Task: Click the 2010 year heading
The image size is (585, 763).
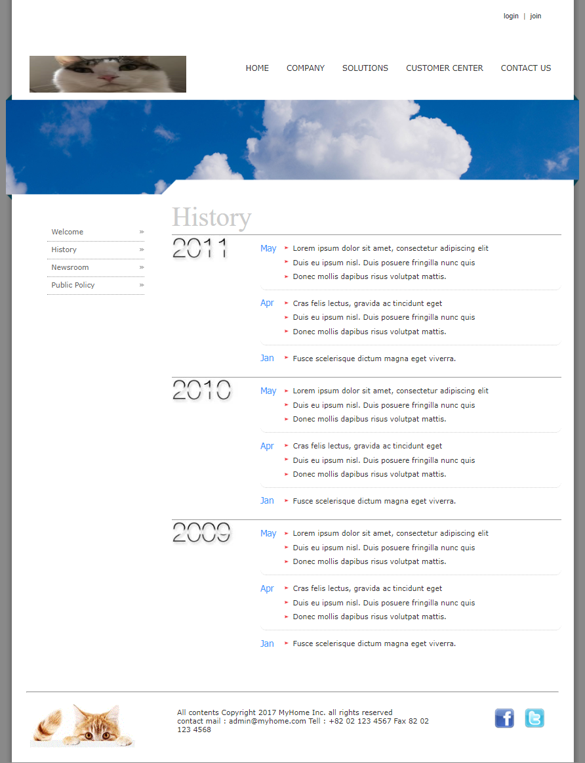Action: [x=202, y=391]
